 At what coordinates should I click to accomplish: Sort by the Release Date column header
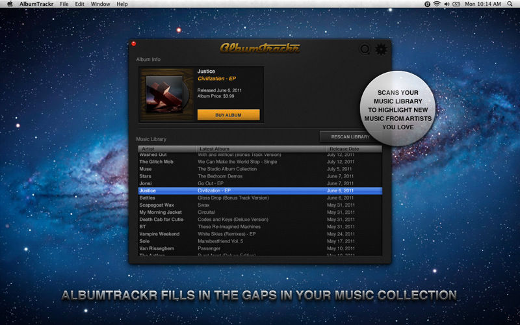pyautogui.click(x=354, y=149)
